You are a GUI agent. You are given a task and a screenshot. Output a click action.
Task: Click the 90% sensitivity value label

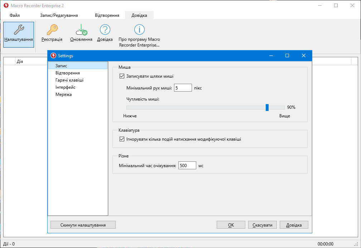click(291, 107)
